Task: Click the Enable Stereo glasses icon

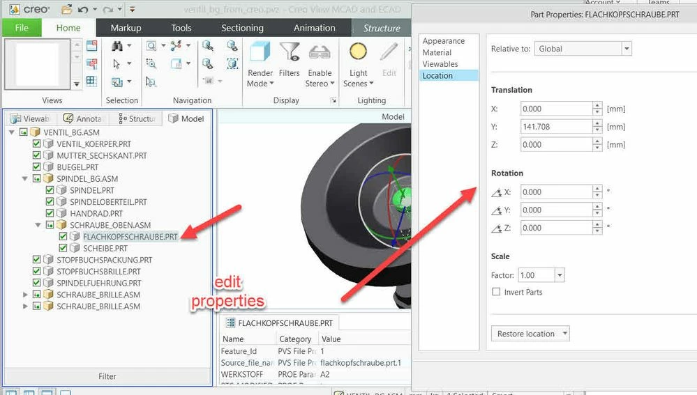Action: [320, 52]
